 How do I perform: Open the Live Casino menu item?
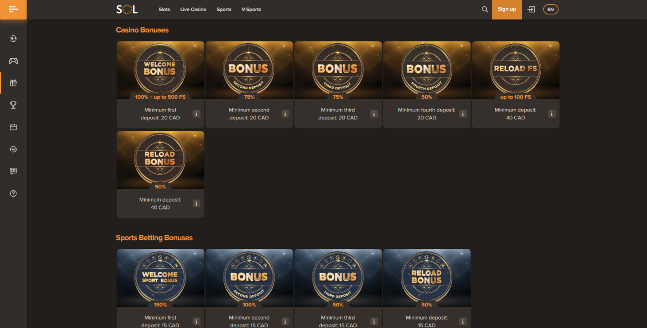(193, 9)
